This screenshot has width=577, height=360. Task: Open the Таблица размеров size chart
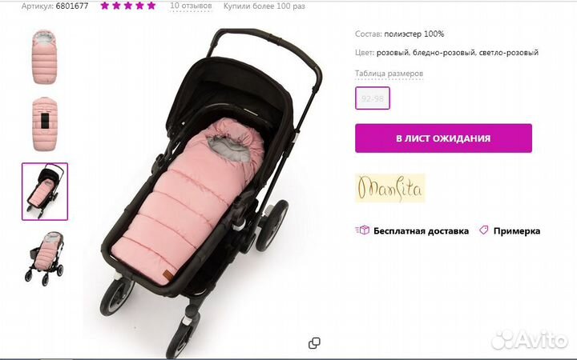(x=389, y=74)
